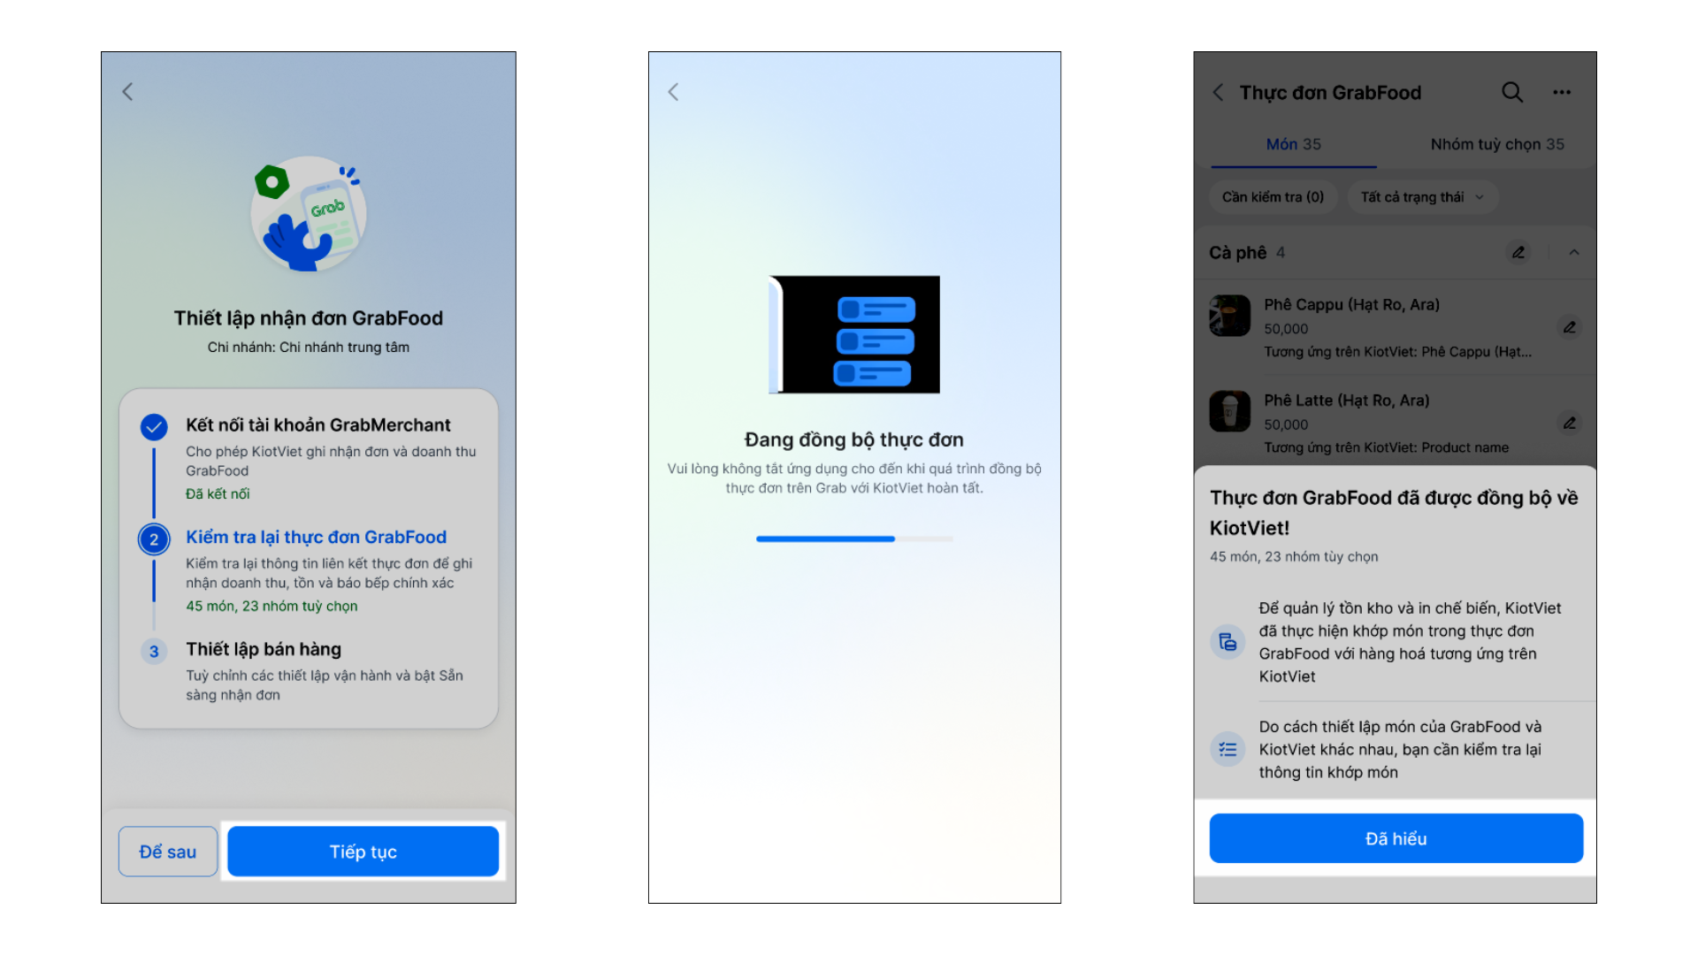Filter by Cần kiểm tra (0)
The image size is (1698, 955).
pyautogui.click(x=1273, y=197)
